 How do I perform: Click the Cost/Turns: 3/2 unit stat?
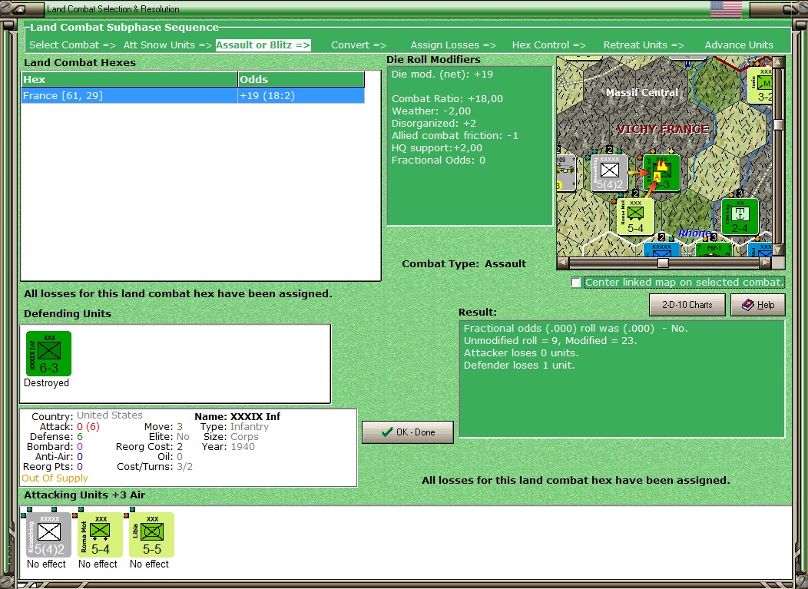(x=154, y=467)
